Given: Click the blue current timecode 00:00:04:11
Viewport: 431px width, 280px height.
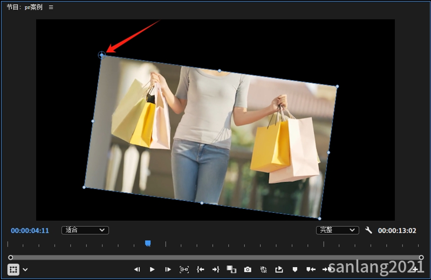Looking at the screenshot, I should coord(30,230).
